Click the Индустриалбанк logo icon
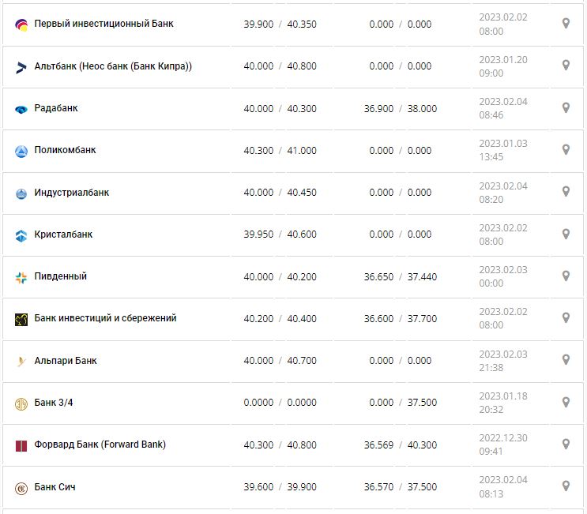 [x=21, y=193]
